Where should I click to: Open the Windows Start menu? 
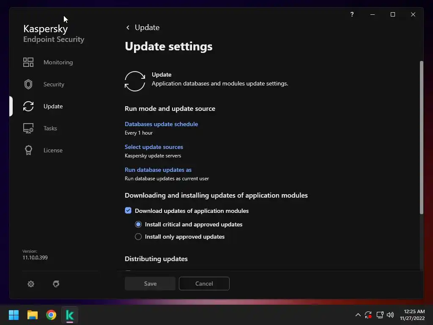pyautogui.click(x=14, y=315)
